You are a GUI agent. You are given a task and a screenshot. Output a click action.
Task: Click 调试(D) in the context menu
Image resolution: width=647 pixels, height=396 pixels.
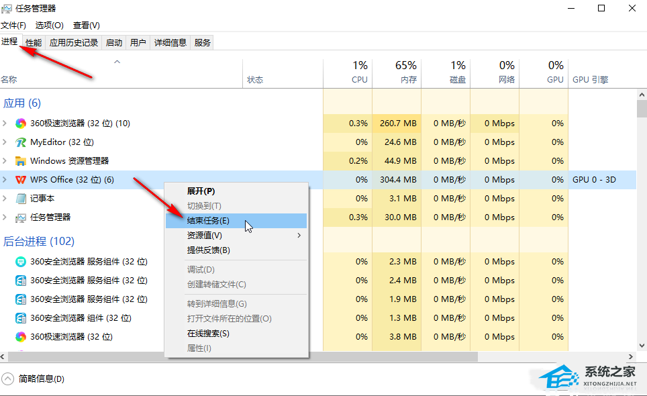click(236, 270)
